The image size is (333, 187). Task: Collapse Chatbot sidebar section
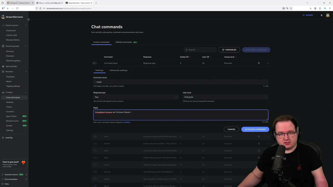(26, 92)
